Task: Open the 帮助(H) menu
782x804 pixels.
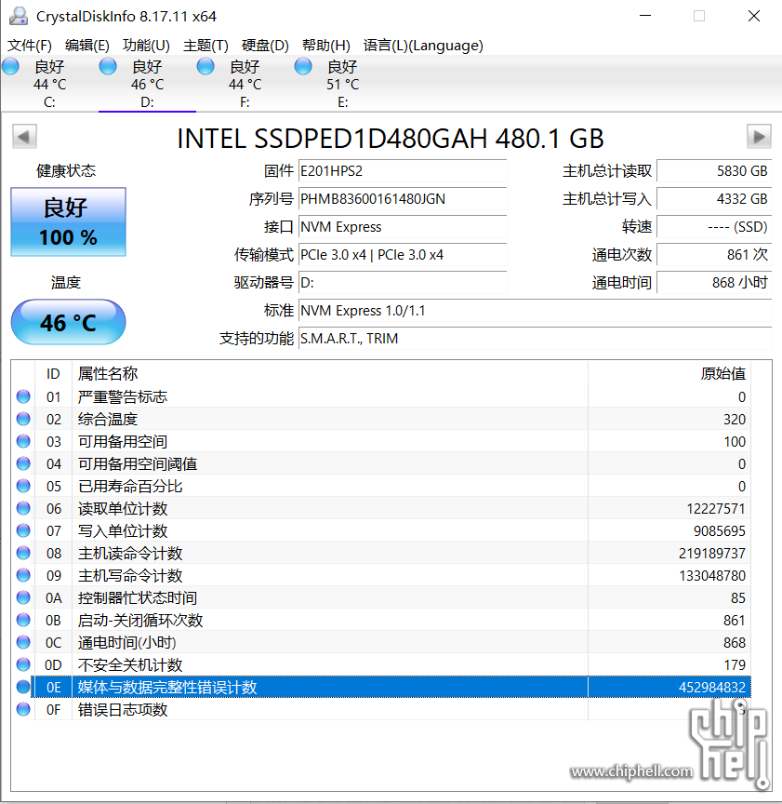Action: 326,46
